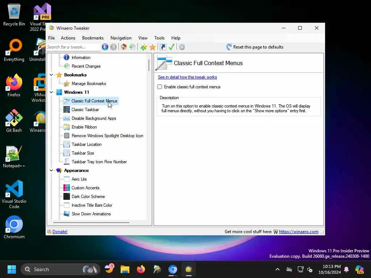Open See in detail how this tweak works

tap(187, 77)
